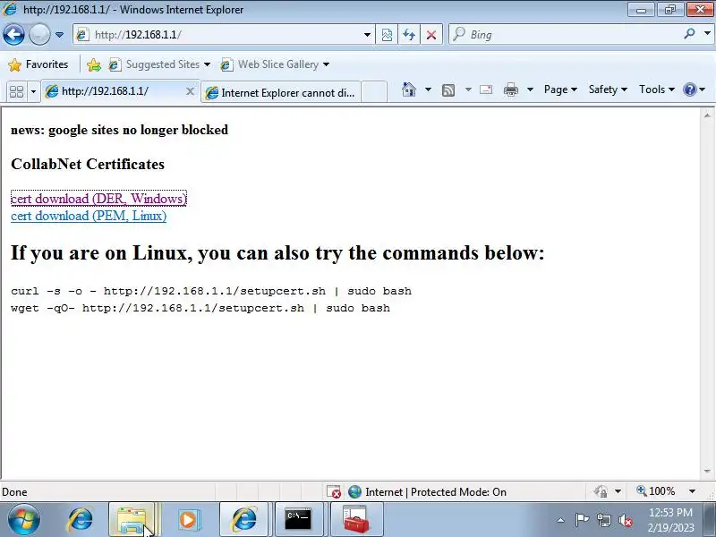
Task: Expand the Home button dropdown arrow
Action: click(x=428, y=89)
